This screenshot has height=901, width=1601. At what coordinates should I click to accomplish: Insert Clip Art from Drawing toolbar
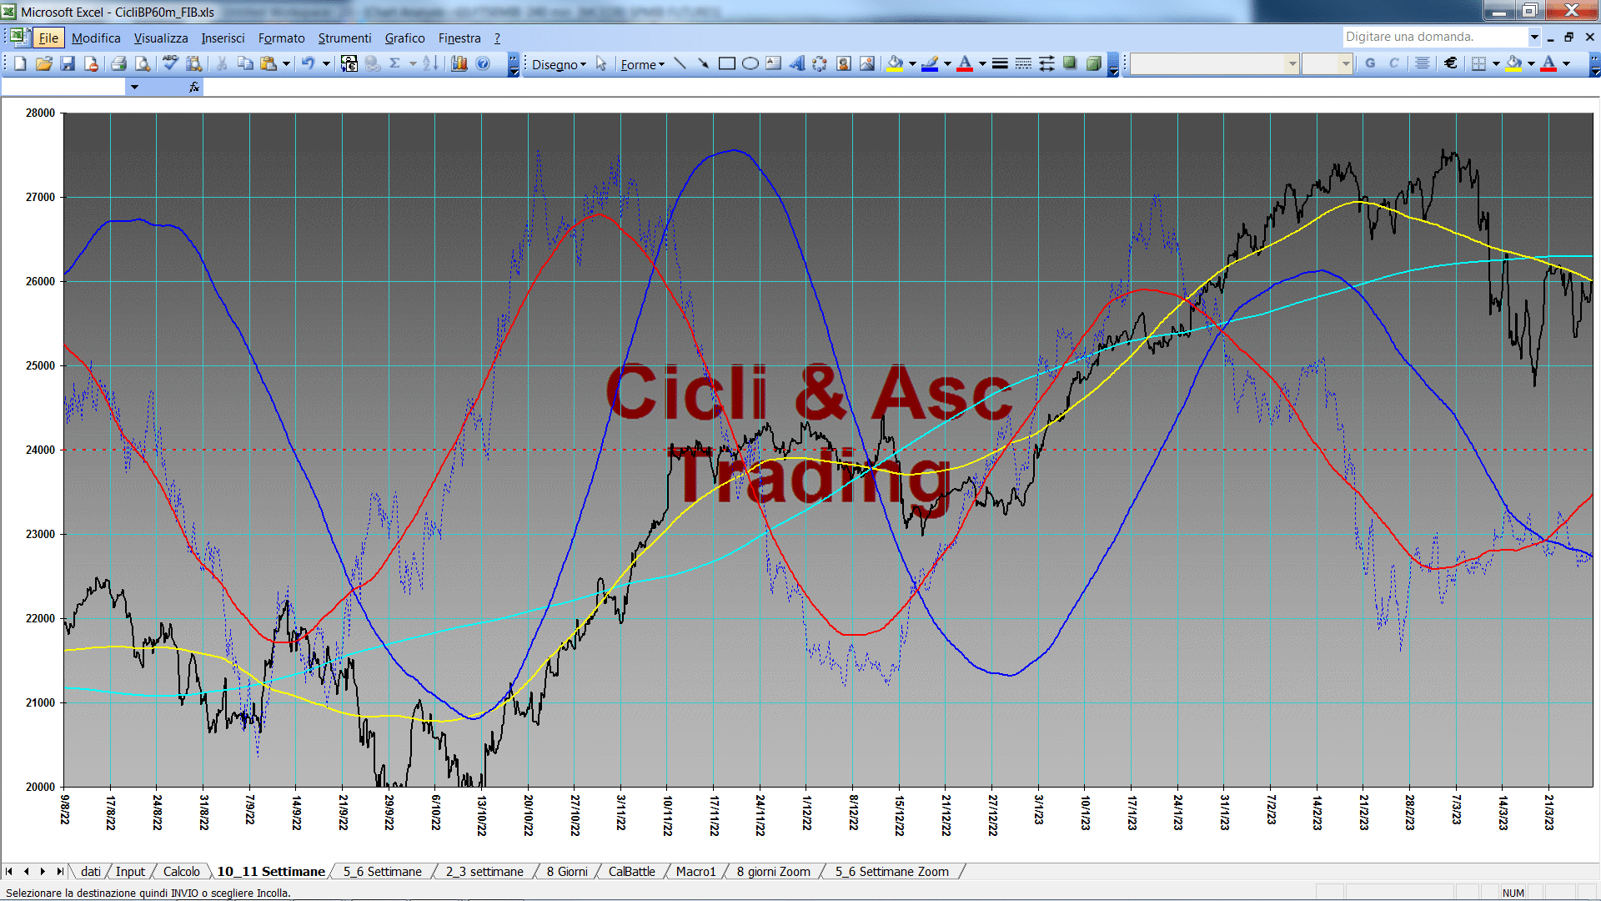844,63
